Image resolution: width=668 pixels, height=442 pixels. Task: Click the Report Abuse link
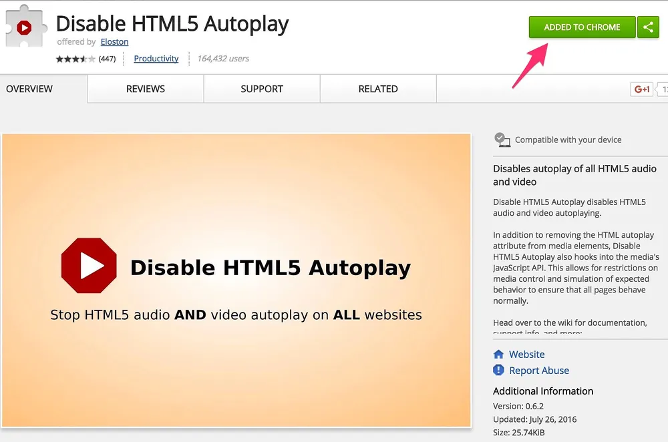(539, 371)
